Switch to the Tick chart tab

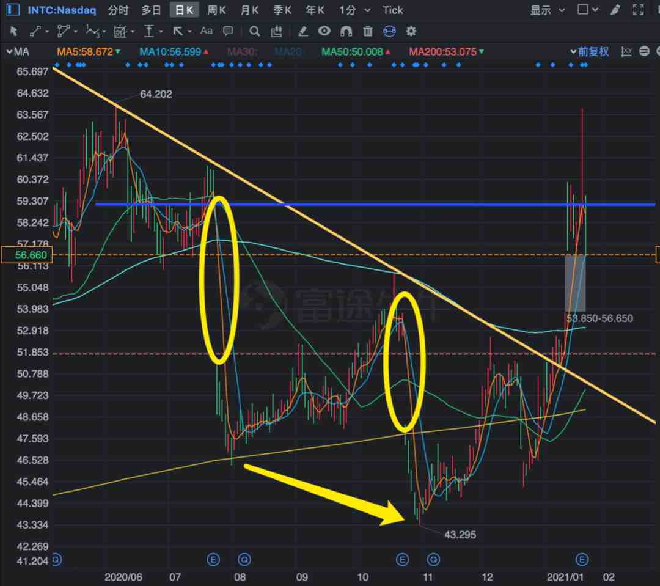click(x=393, y=10)
